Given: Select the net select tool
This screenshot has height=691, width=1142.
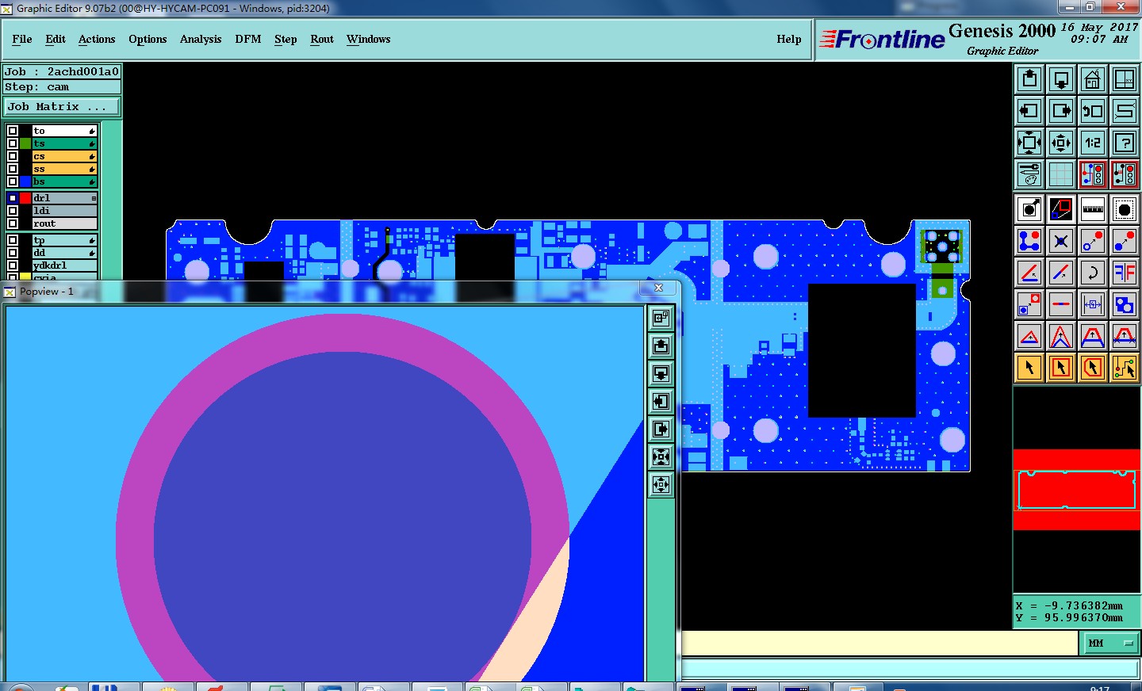Looking at the screenshot, I should point(1124,368).
